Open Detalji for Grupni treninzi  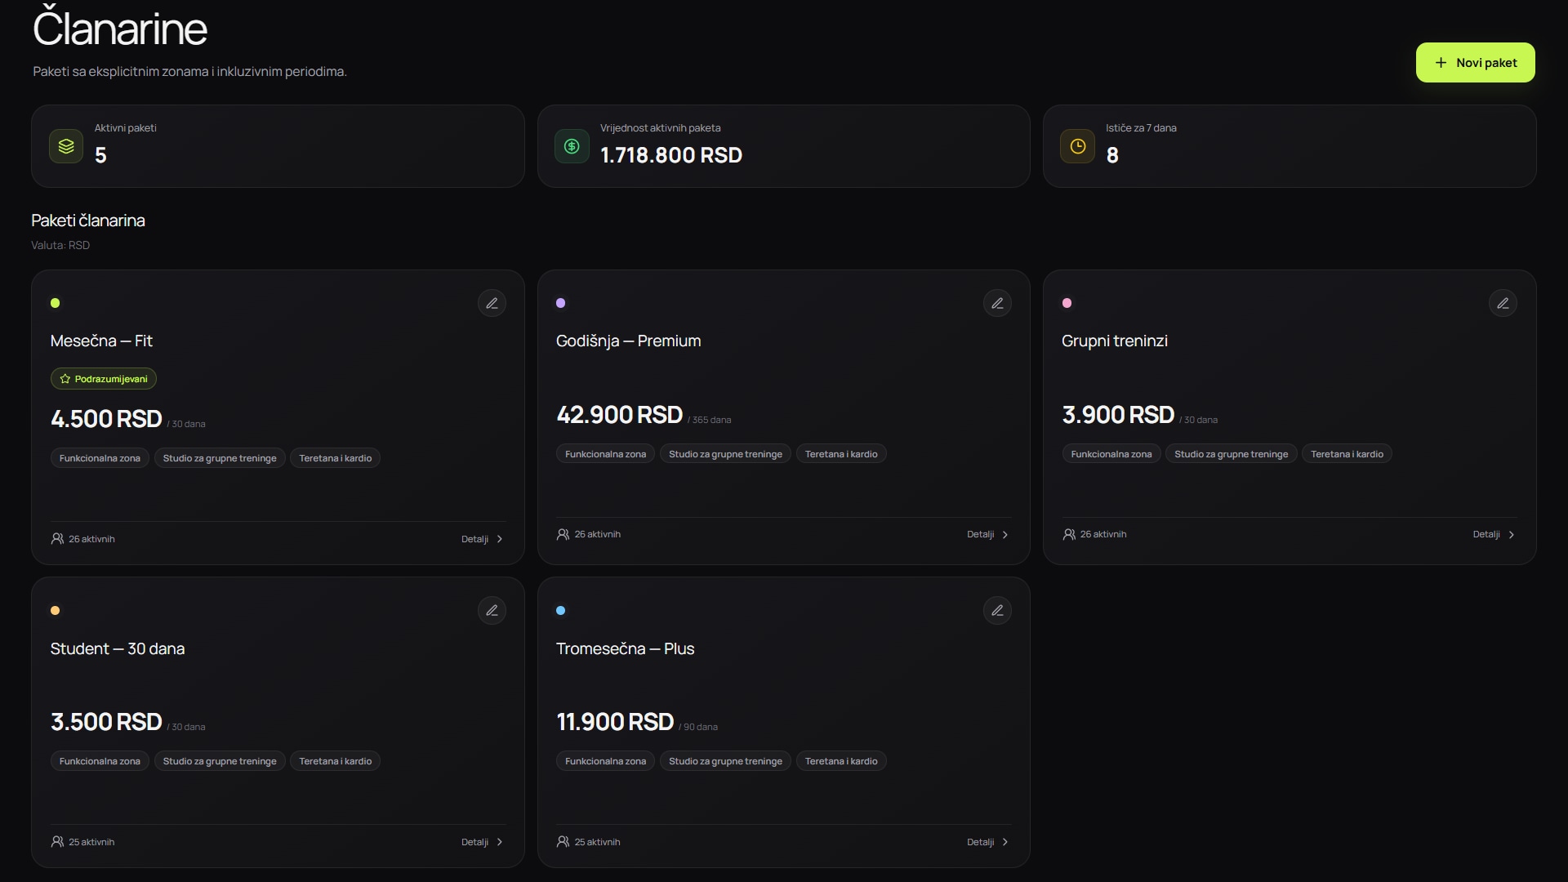(x=1494, y=534)
